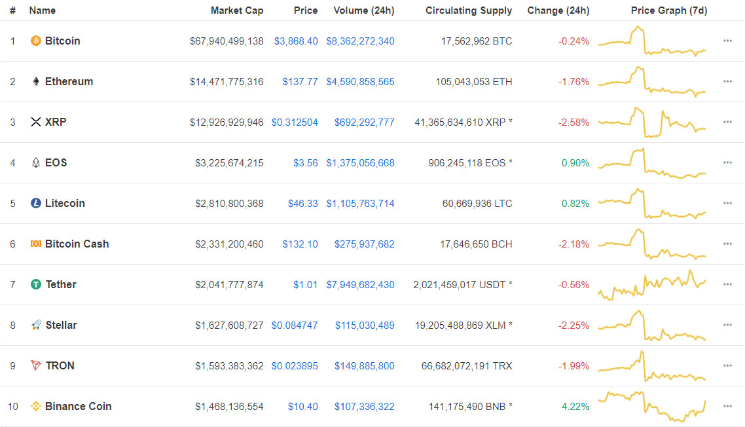The width and height of the screenshot is (745, 427).
Task: Open more options menu for Tether row
Action: [727, 284]
